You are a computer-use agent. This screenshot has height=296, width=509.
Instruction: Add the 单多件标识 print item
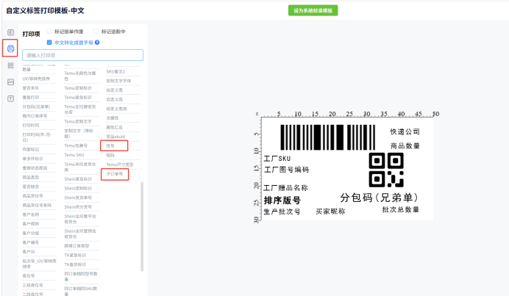(32, 159)
